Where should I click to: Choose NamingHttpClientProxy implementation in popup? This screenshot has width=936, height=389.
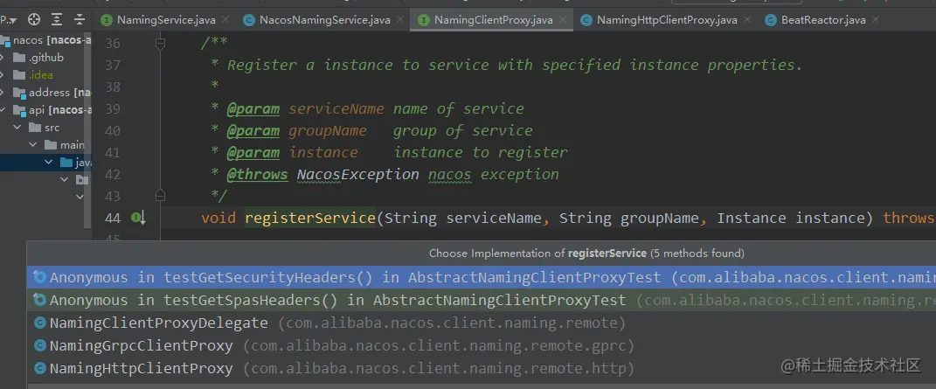coord(482,368)
